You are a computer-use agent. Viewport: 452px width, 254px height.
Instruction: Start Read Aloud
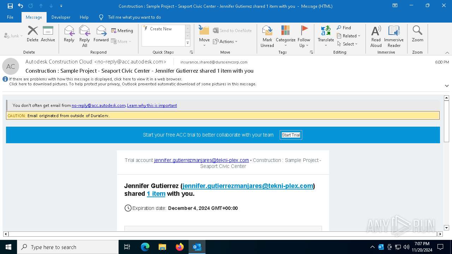(x=376, y=36)
